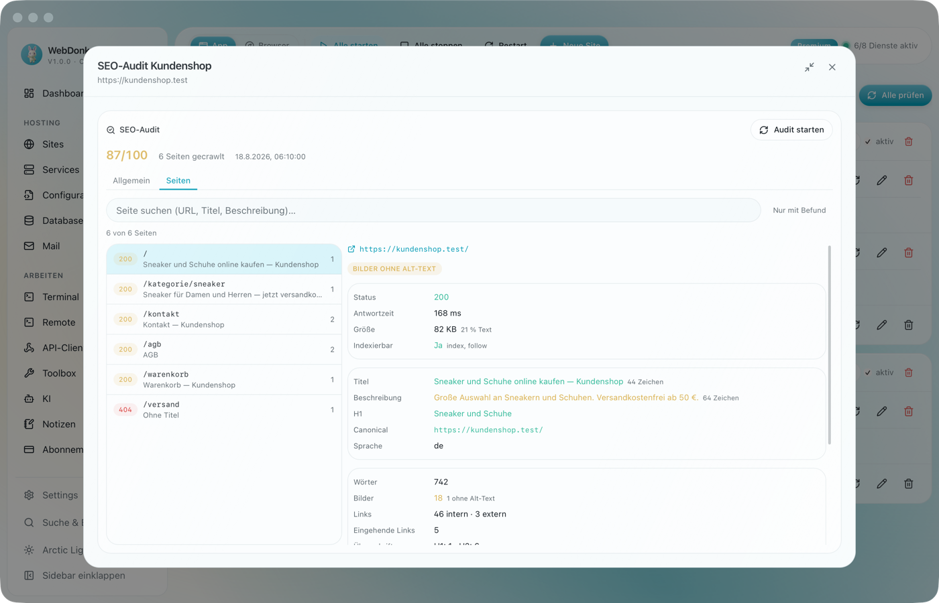Viewport: 939px width, 603px height.
Task: Open the Suche magnifier icon in the sidebar
Action: coord(29,523)
